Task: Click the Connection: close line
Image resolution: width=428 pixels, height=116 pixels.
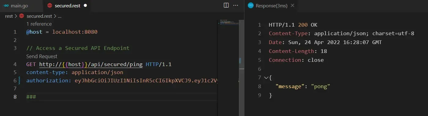Action: (x=296, y=60)
